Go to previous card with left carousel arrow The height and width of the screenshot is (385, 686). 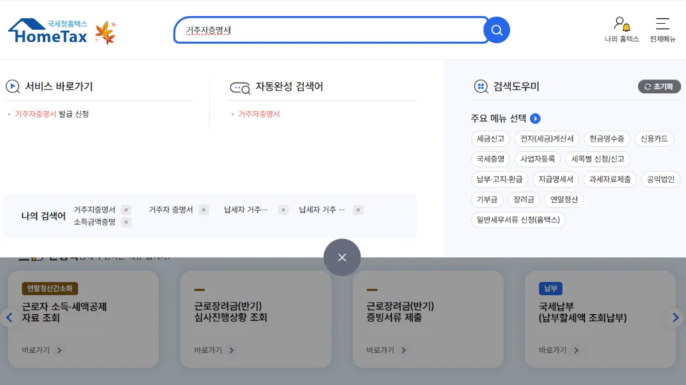[9, 317]
